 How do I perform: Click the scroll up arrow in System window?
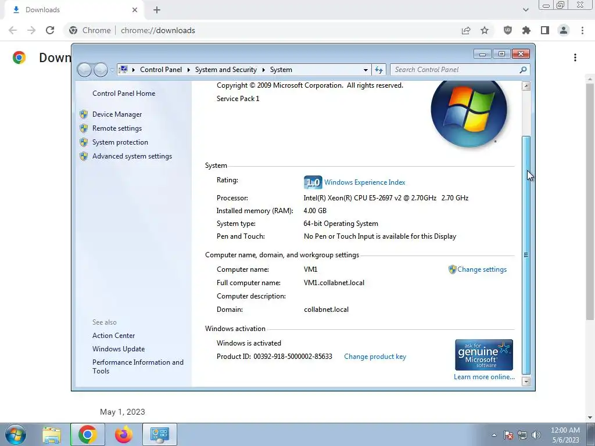526,86
